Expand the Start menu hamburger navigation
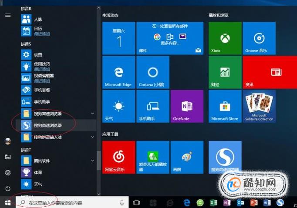Viewport: 297px width, 208px height. click(8, 15)
